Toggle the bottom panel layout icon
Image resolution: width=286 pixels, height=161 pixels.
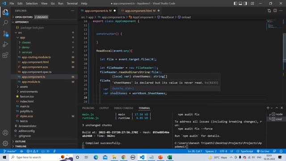[x=240, y=4]
